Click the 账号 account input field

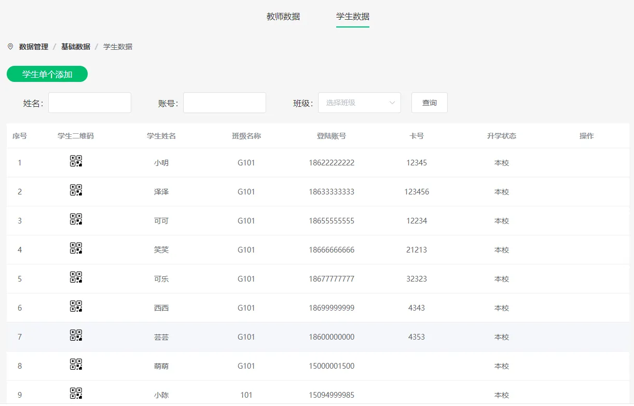coord(224,102)
